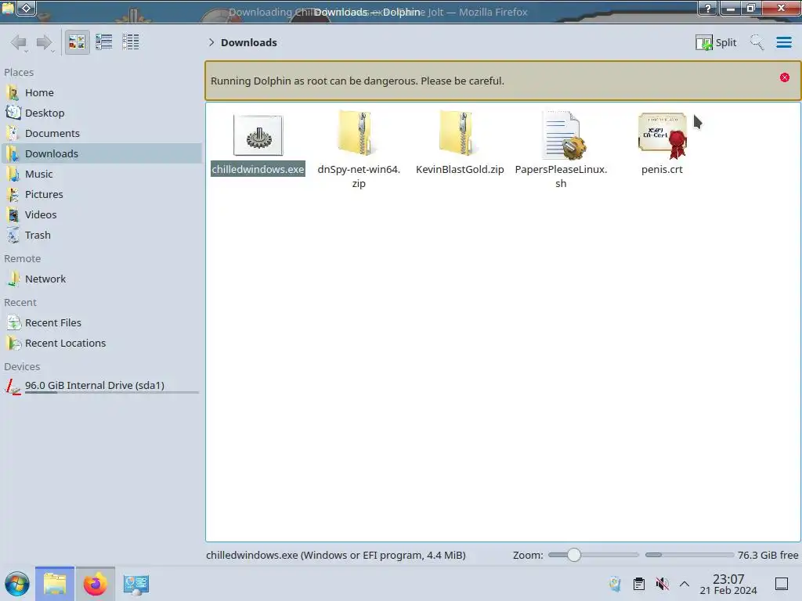Click the Videos folder icon in sidebar

(x=13, y=215)
